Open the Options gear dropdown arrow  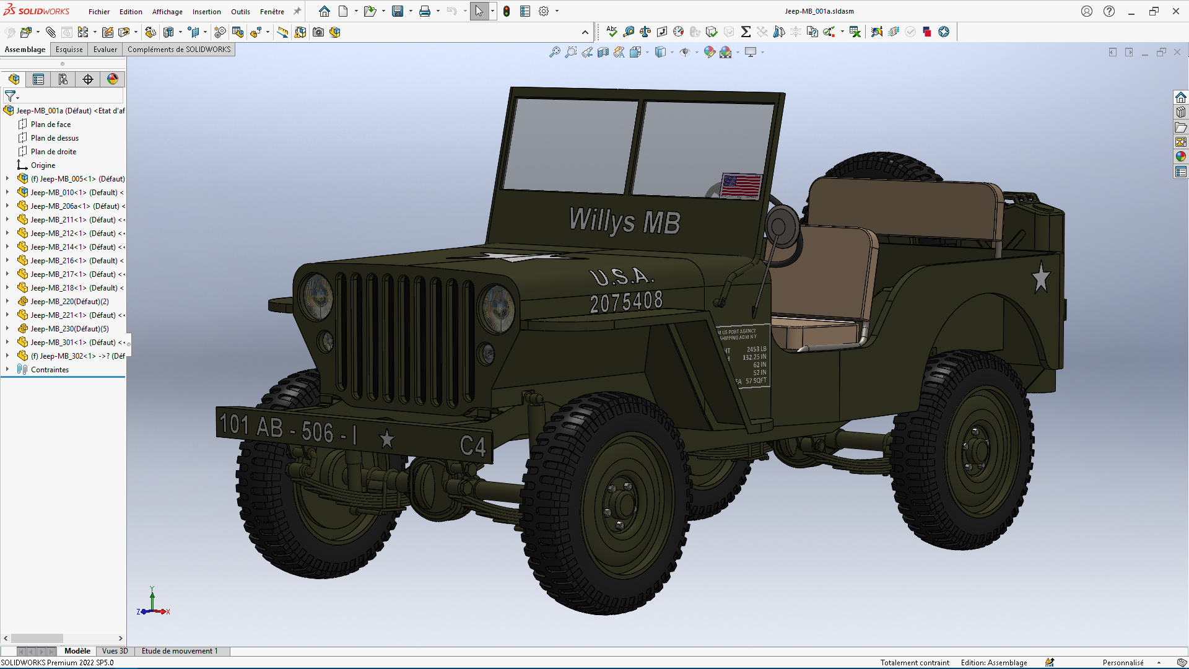(x=557, y=11)
